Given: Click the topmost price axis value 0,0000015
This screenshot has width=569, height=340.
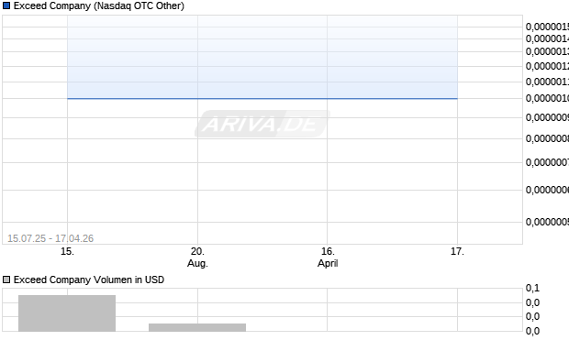Looking at the screenshot, I should point(547,27).
